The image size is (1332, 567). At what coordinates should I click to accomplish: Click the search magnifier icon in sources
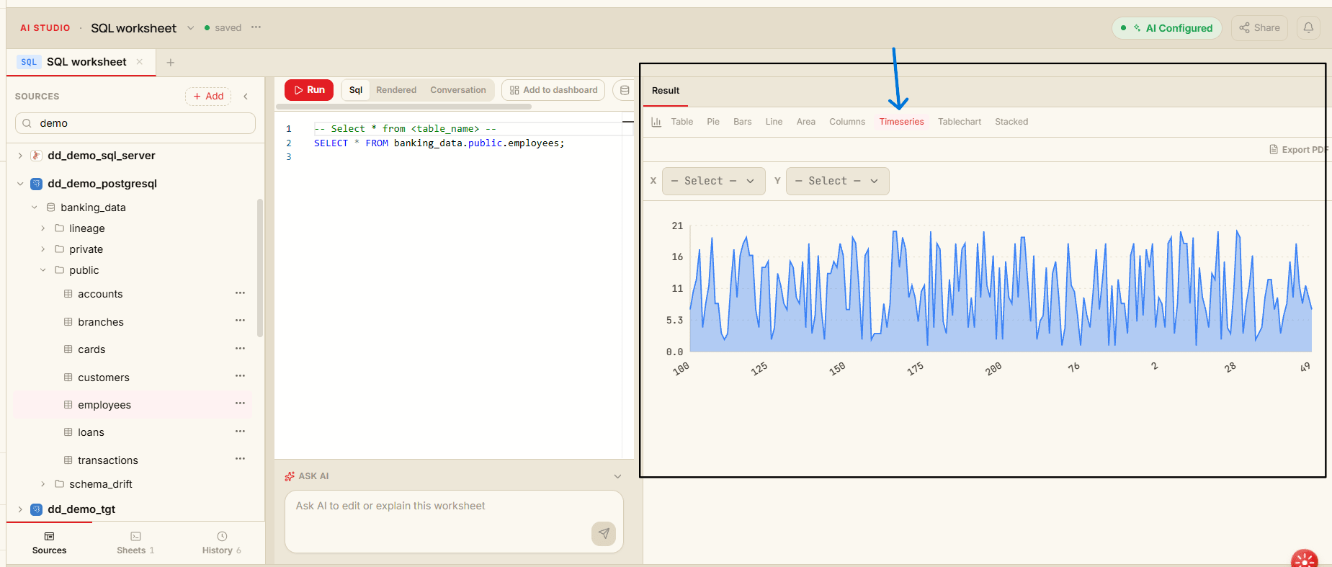[x=27, y=123]
